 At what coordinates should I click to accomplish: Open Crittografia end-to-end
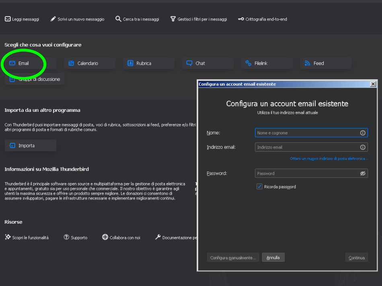tap(263, 19)
